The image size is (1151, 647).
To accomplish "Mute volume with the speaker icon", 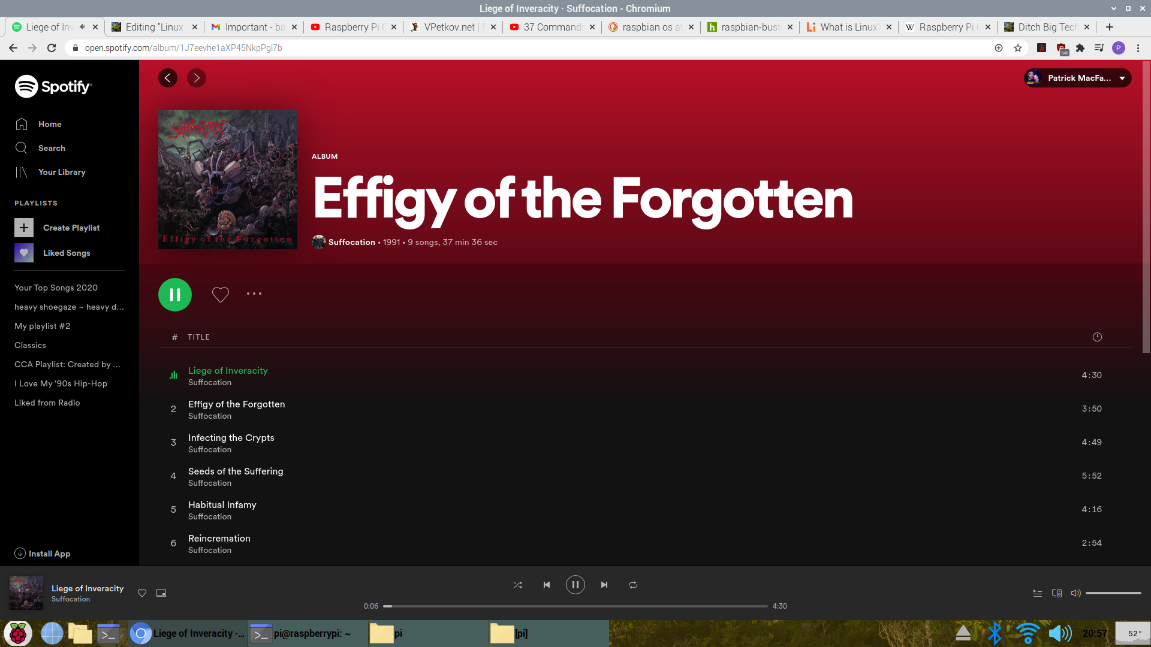I will tap(1076, 593).
